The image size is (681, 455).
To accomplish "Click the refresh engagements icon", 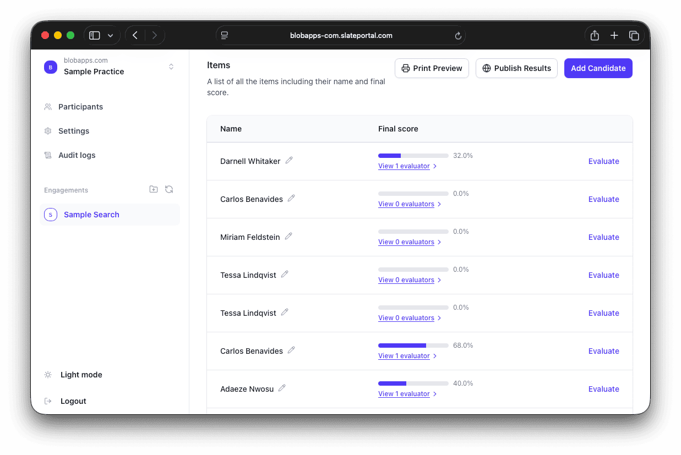I will coord(169,189).
